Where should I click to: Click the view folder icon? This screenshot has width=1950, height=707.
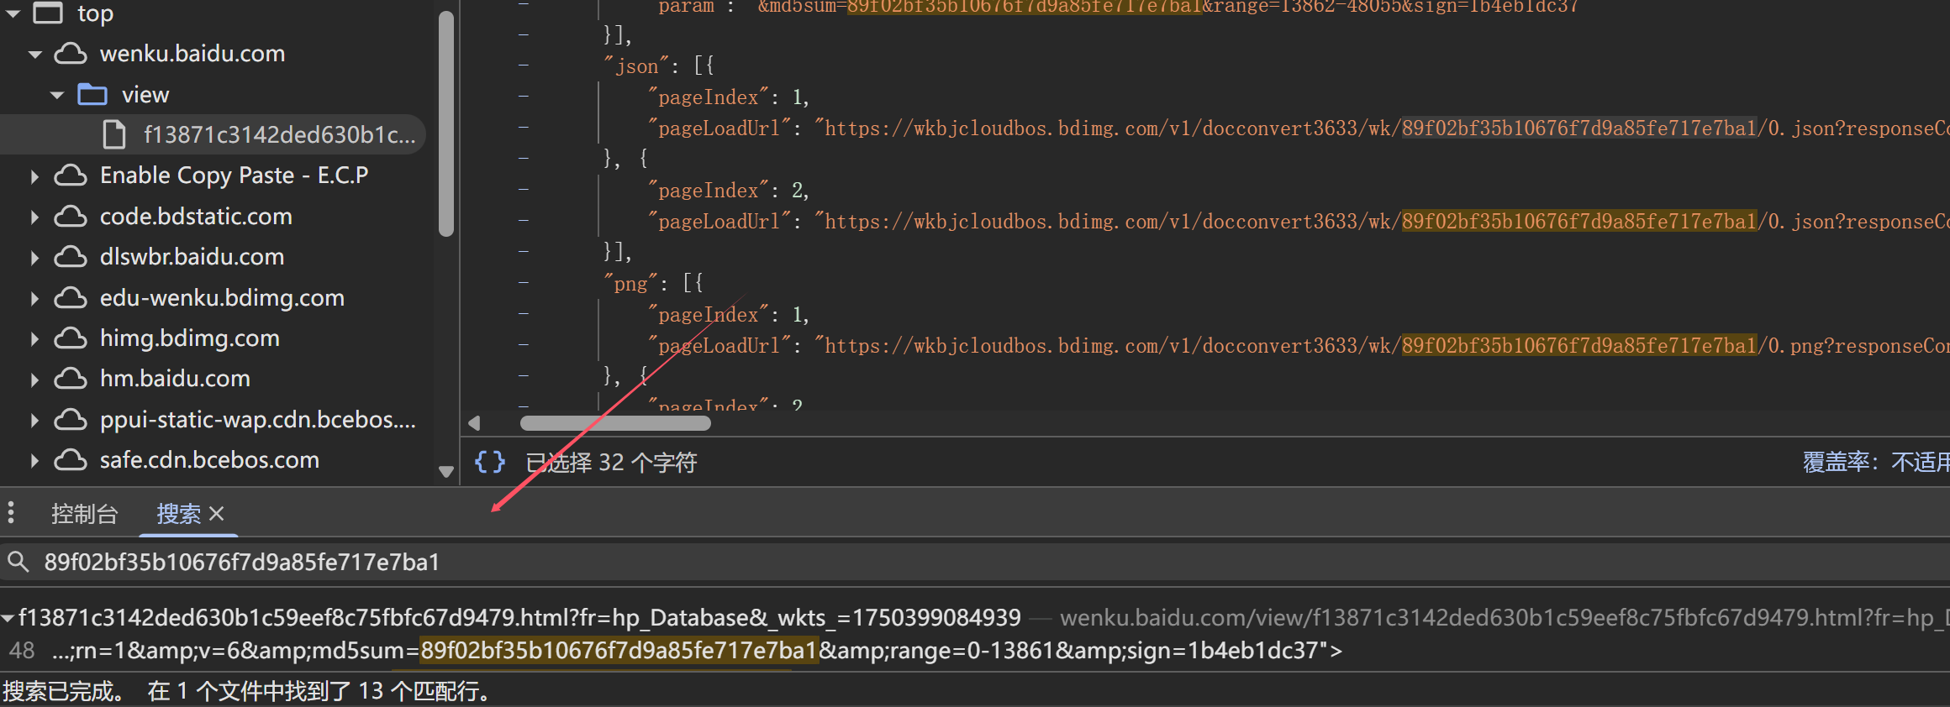pyautogui.click(x=92, y=95)
